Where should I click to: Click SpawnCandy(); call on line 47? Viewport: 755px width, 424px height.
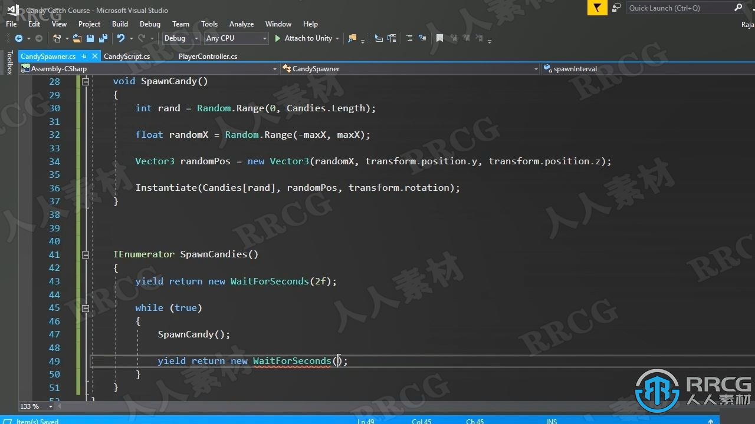(x=194, y=334)
